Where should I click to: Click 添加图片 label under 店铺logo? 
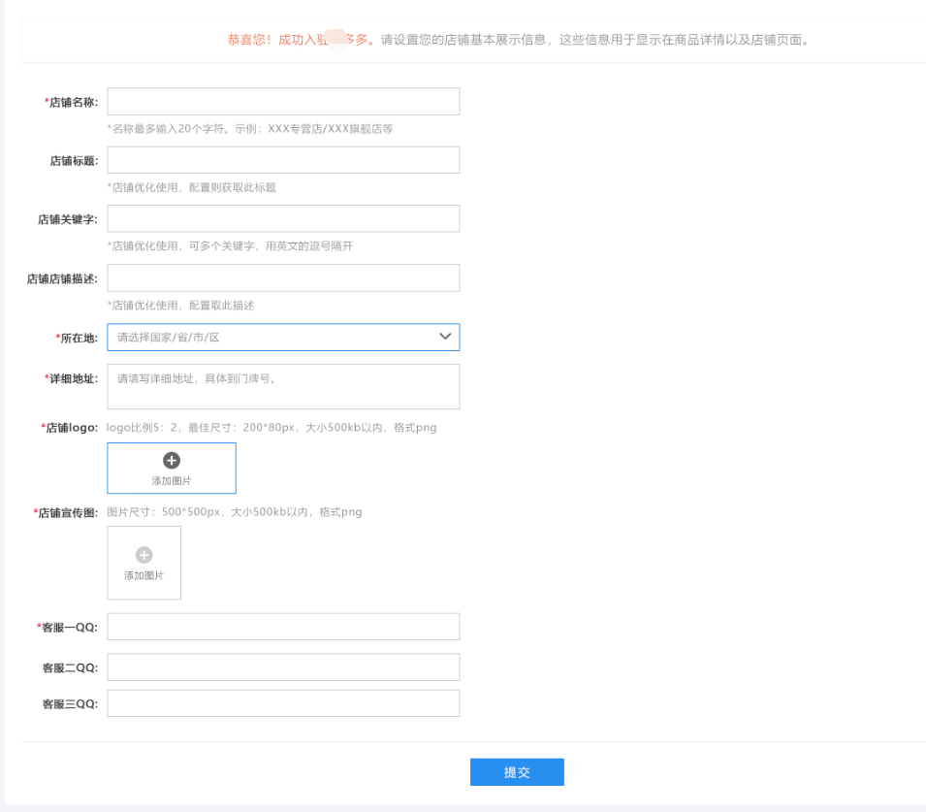point(172,481)
